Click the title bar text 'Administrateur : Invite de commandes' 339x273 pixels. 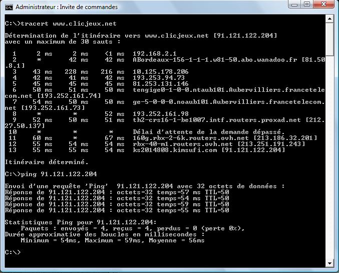pyautogui.click(x=67, y=7)
